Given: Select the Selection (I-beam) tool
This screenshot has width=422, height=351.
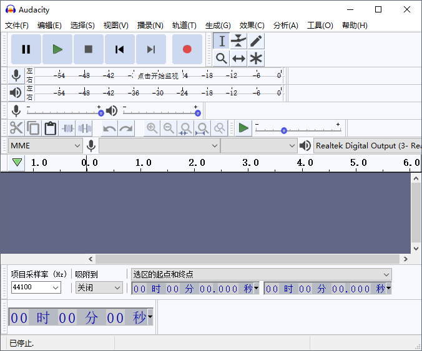Looking at the screenshot, I should (222, 41).
